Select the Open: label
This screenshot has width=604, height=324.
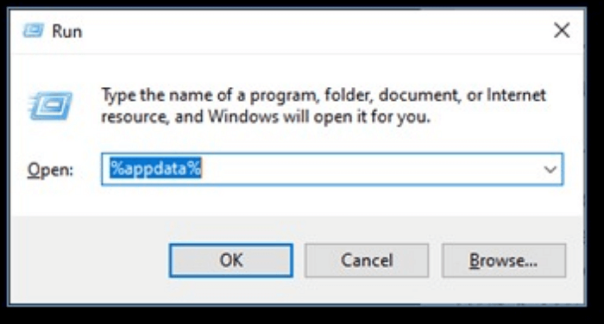[50, 170]
